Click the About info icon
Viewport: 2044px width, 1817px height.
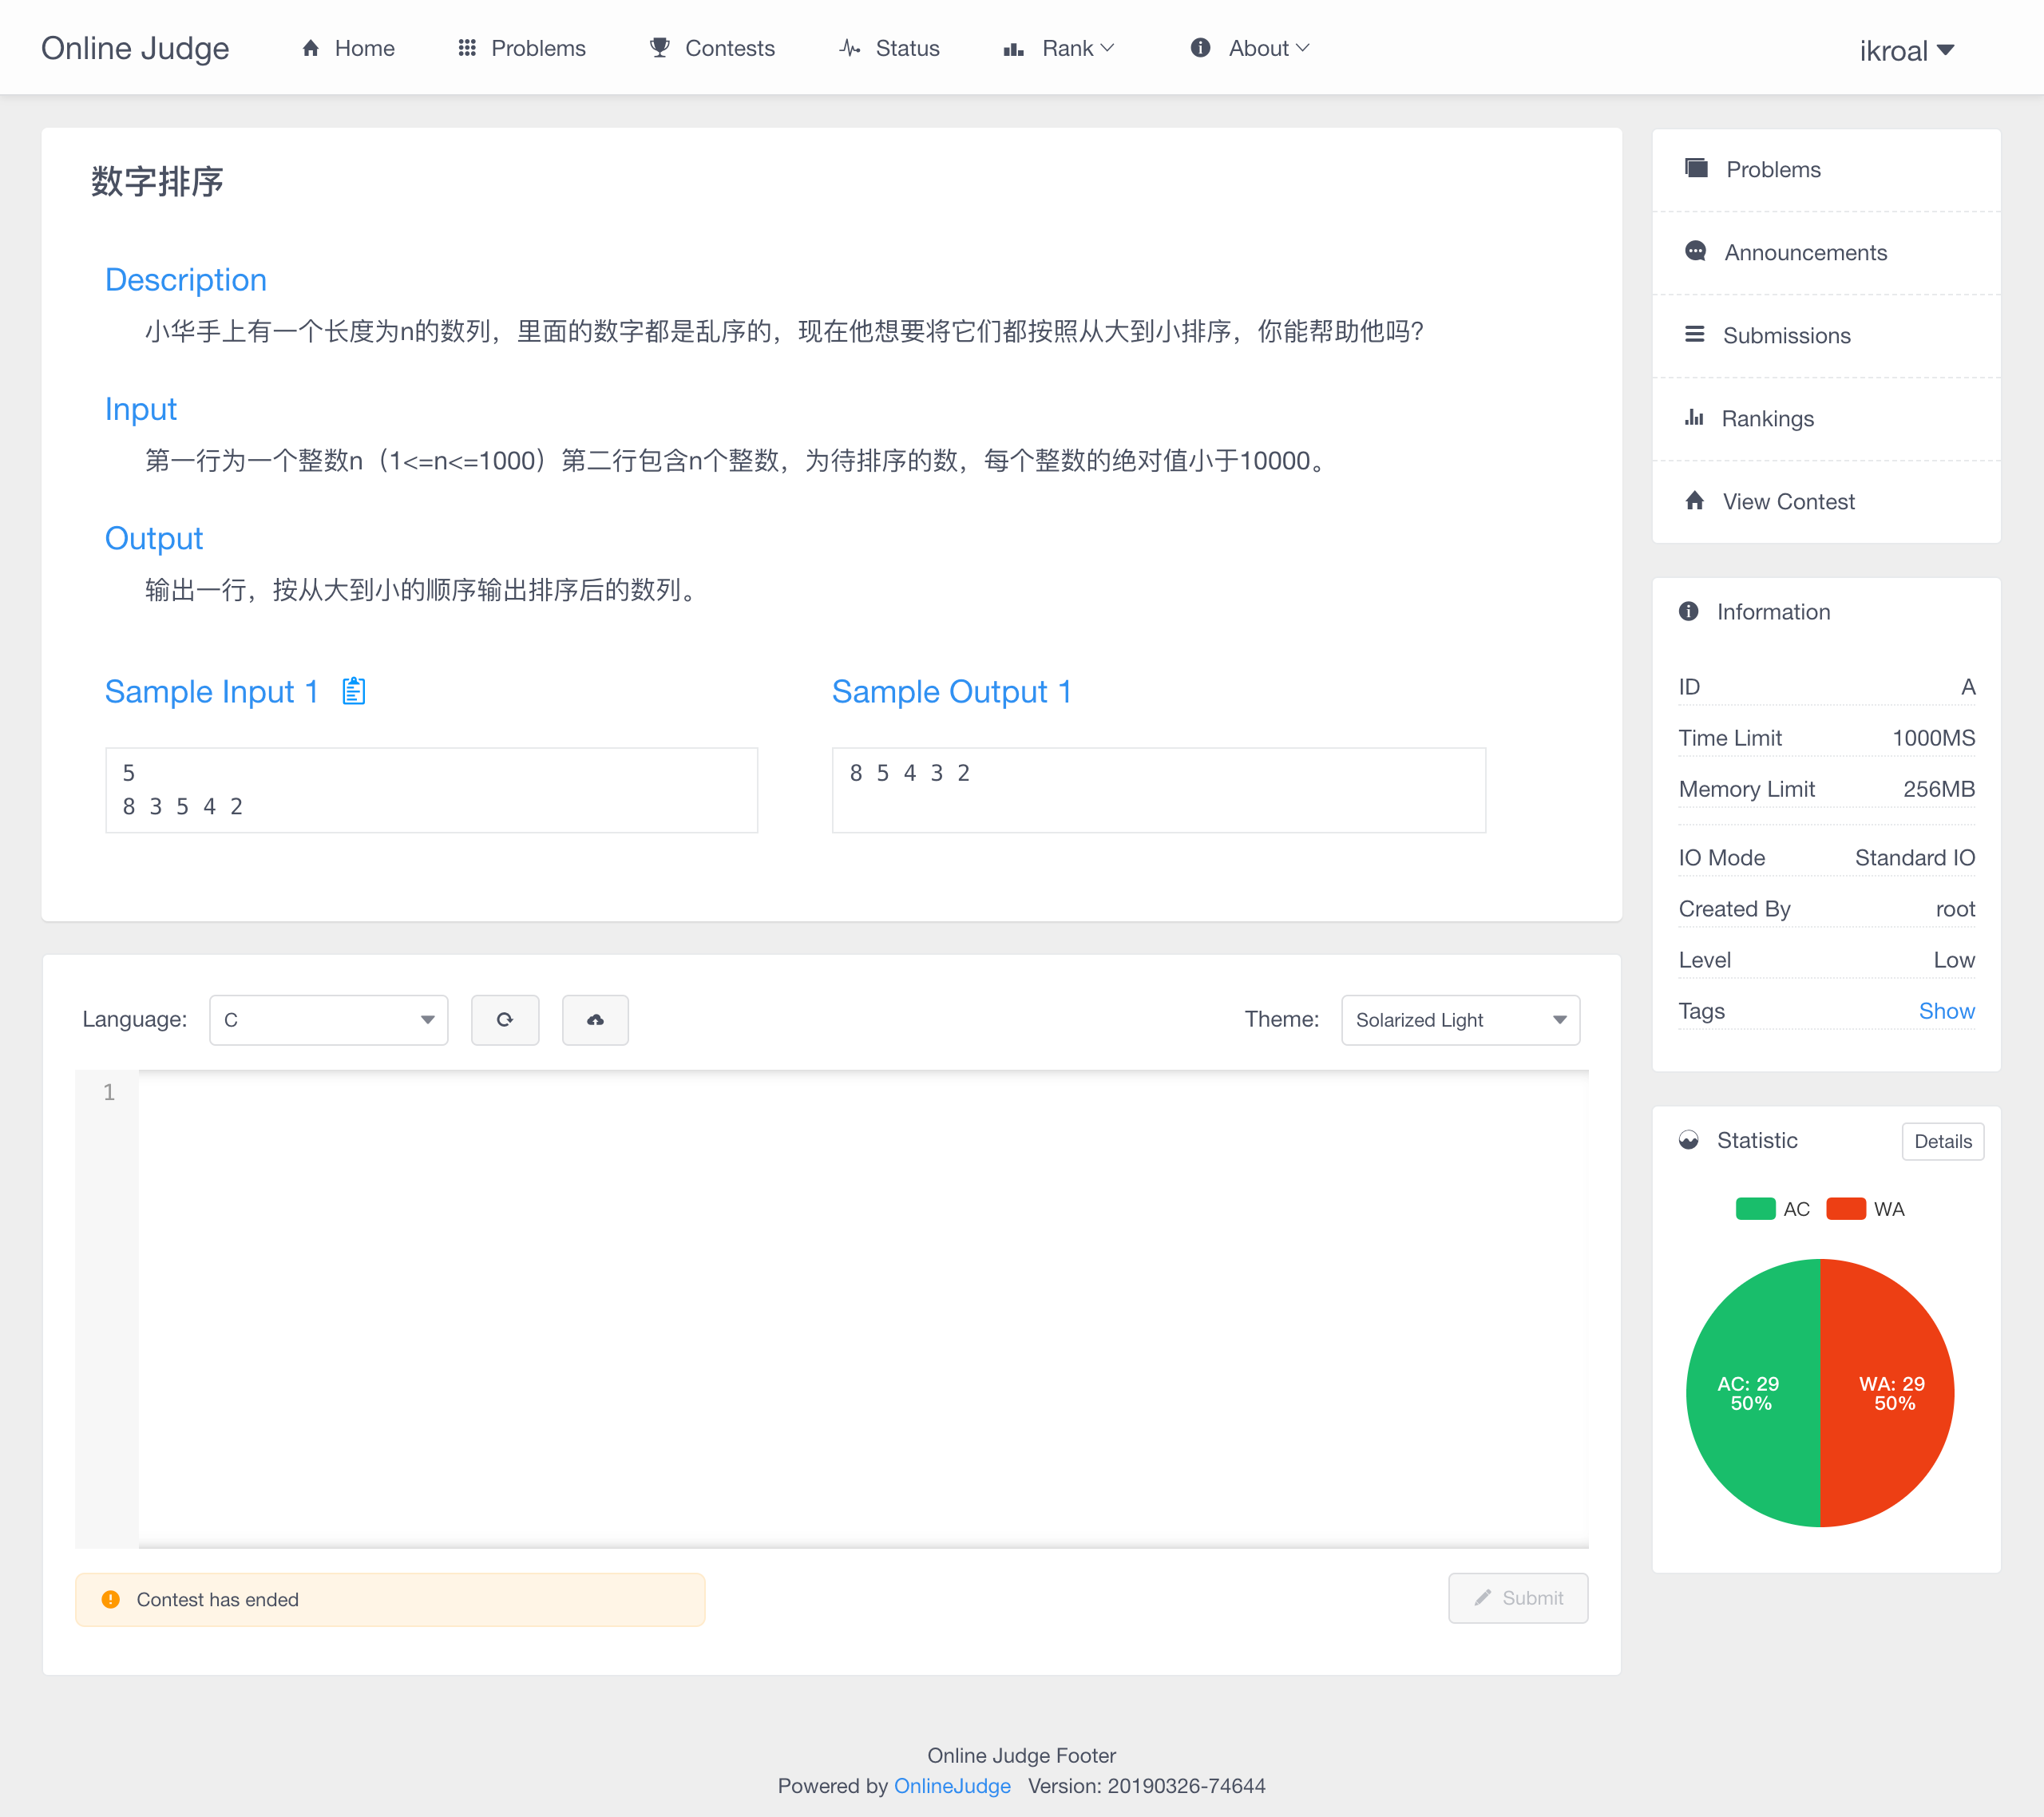pyautogui.click(x=1200, y=47)
